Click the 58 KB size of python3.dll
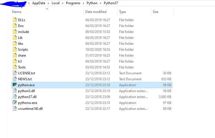215x138 pixels. pyautogui.click(x=167, y=91)
